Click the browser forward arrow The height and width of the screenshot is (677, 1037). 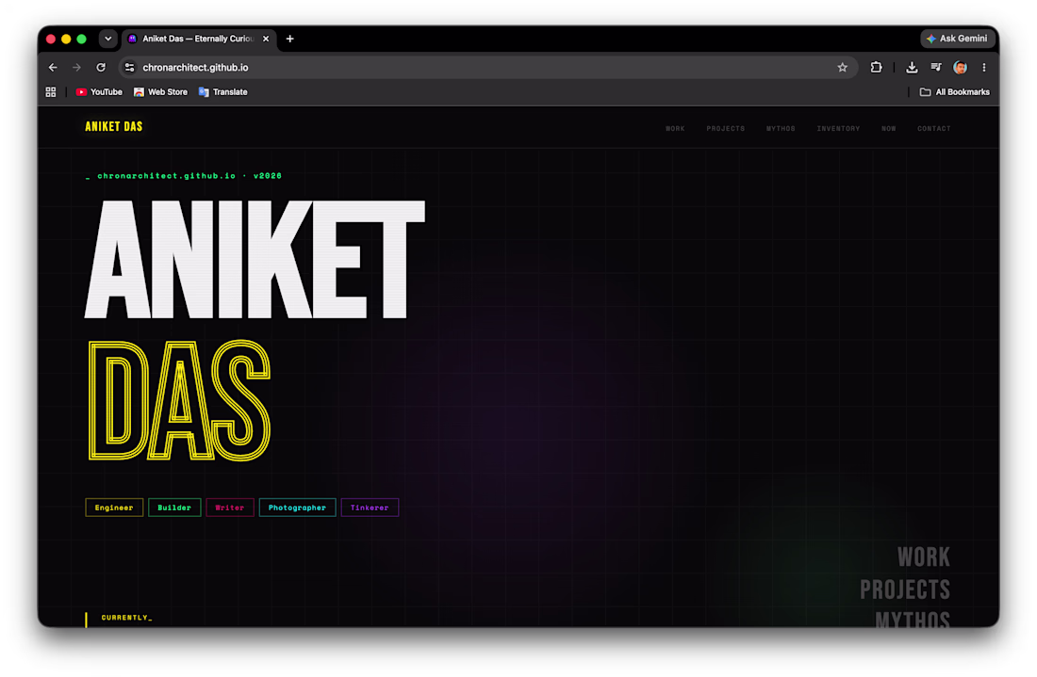tap(76, 68)
